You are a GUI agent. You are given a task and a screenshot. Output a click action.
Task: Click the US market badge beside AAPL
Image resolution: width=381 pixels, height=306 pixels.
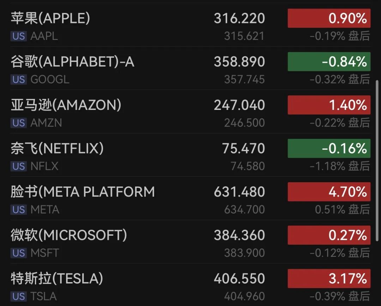click(18, 36)
